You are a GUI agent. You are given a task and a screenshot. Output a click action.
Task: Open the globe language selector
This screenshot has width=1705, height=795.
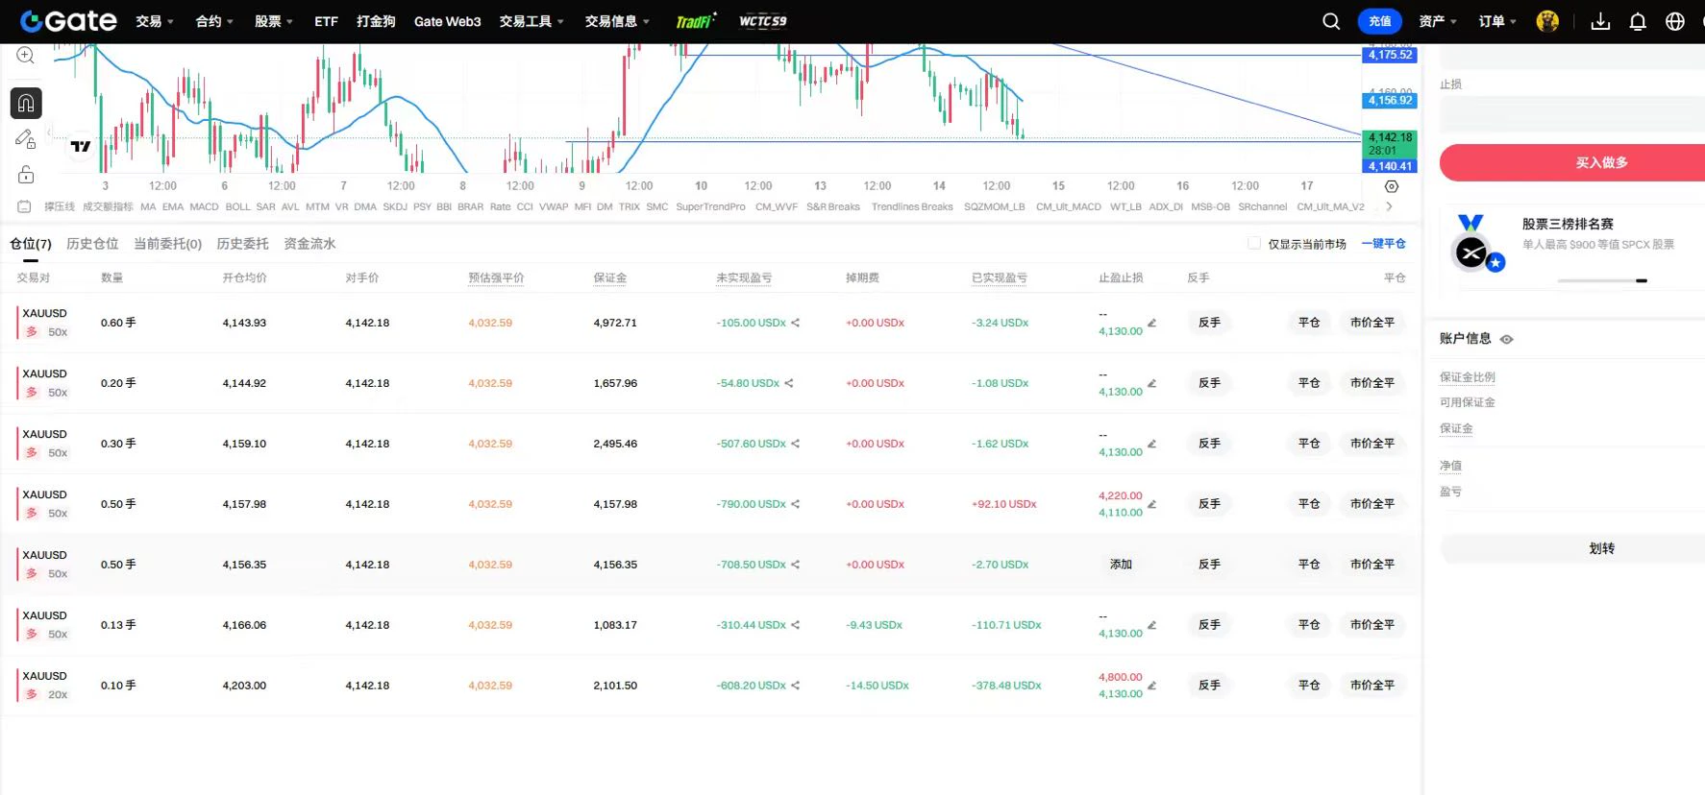tap(1675, 21)
